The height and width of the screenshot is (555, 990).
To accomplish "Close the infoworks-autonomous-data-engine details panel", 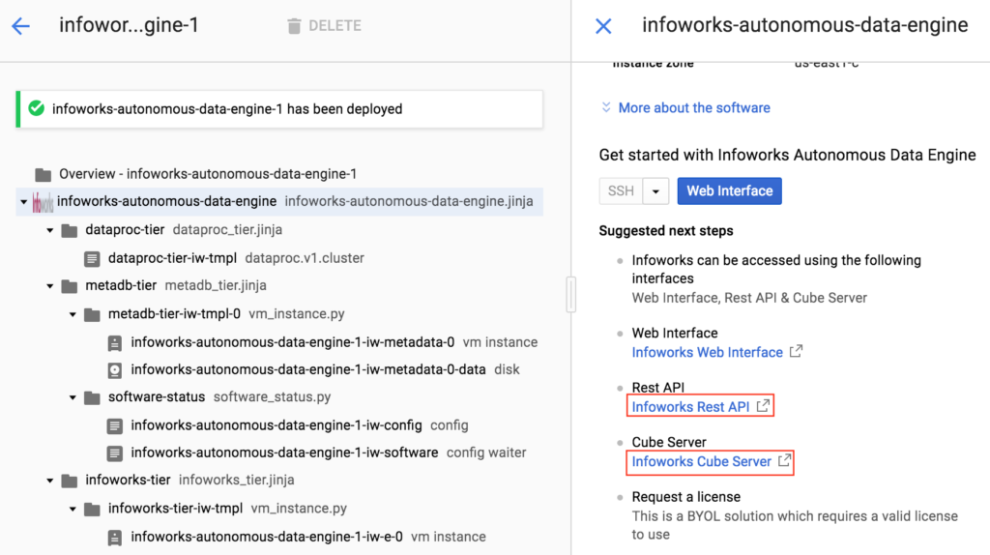I will pyautogui.click(x=603, y=26).
